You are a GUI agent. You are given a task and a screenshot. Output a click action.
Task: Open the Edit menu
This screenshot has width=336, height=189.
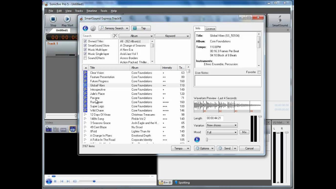coord(59,11)
